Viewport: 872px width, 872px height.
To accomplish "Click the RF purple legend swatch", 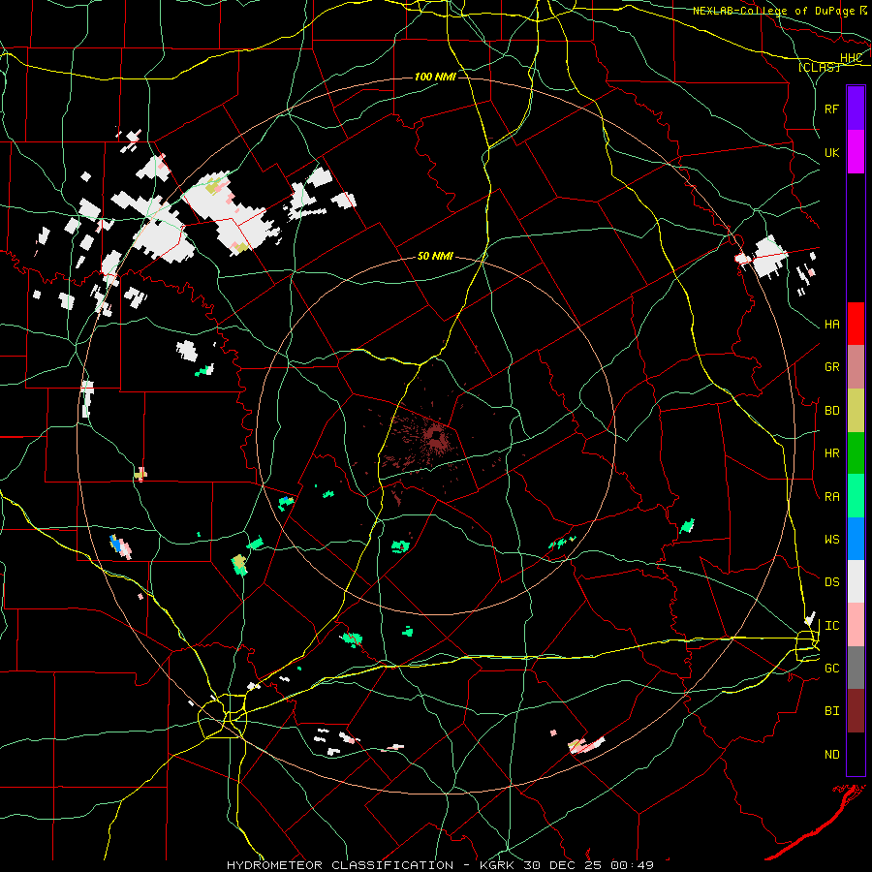I will click(856, 109).
